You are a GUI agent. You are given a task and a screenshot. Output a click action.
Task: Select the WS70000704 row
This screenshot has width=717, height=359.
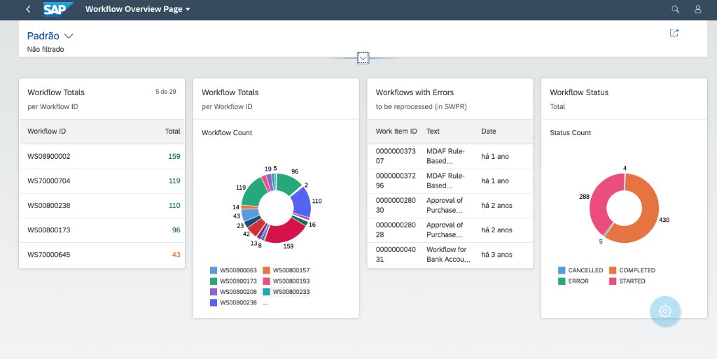[102, 181]
